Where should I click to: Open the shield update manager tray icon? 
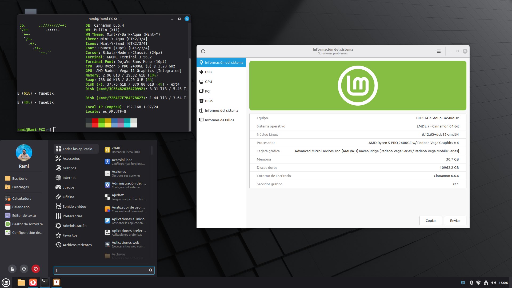coord(478,283)
